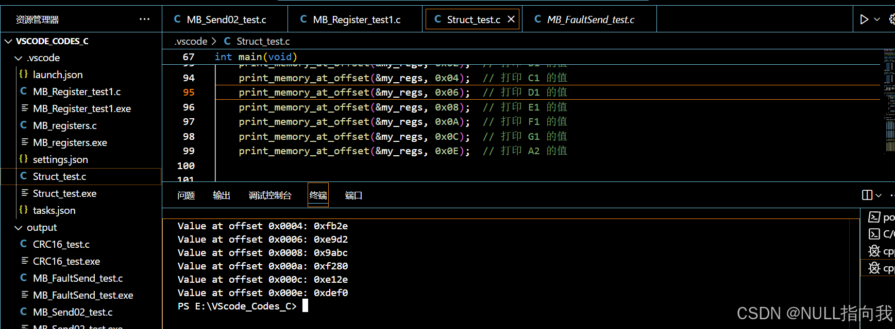Click the Struct_test.c breadcrumb segment
895x329 pixels.
pyautogui.click(x=263, y=42)
